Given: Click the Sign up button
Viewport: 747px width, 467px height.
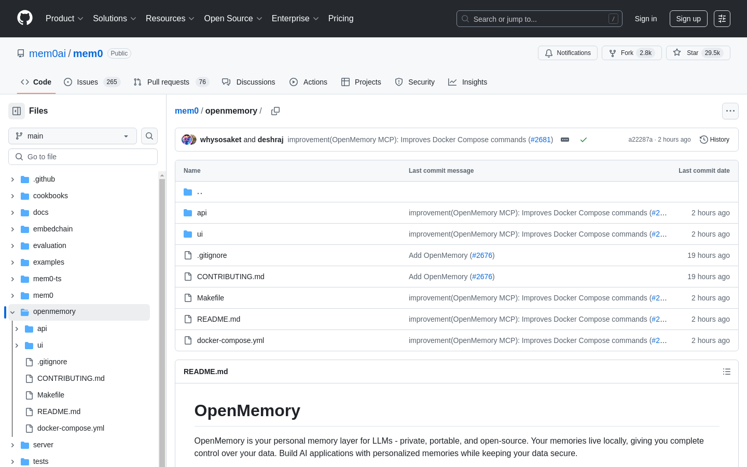Looking at the screenshot, I should coord(688,19).
